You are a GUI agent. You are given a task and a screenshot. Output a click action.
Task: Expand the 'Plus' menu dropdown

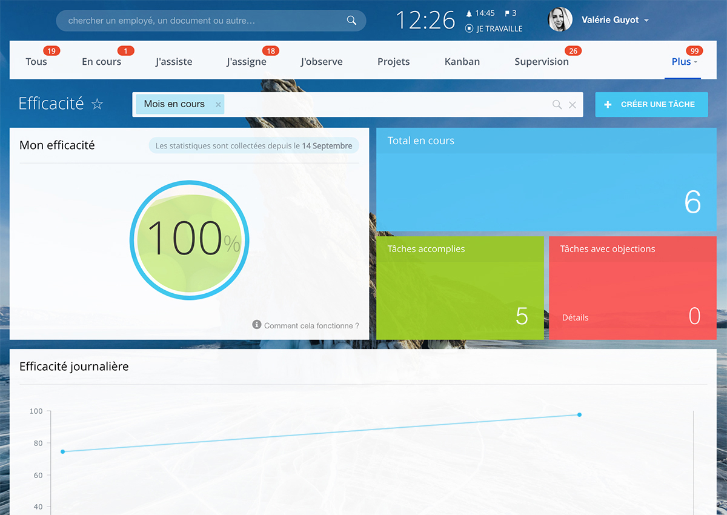coord(684,62)
